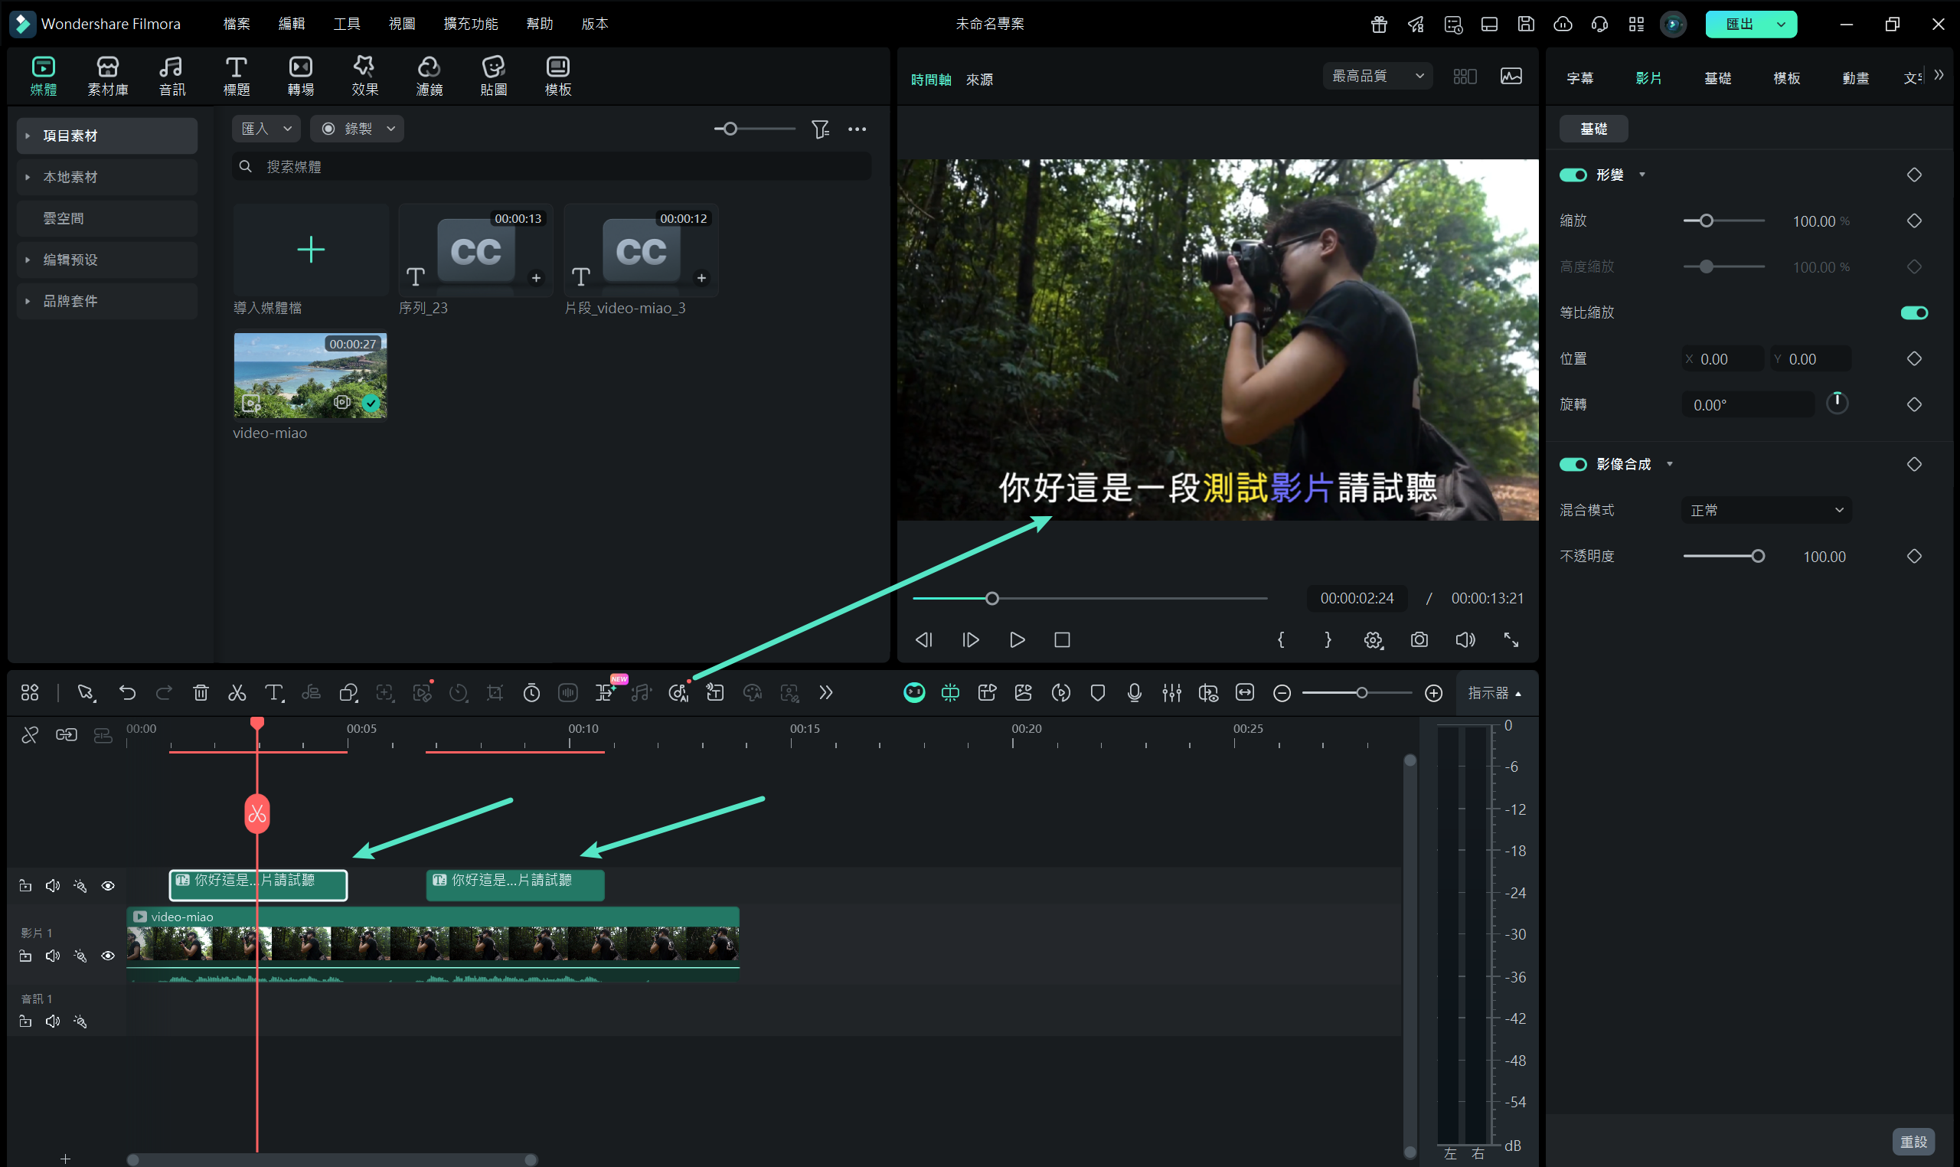
Task: Open the Stickers (貼圖) panel
Action: point(493,77)
